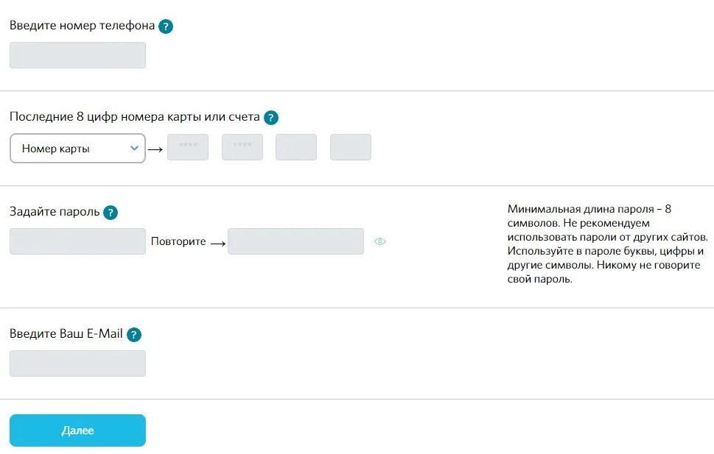Toggle password visibility eye icon
Image resolution: width=714 pixels, height=454 pixels.
coord(380,241)
